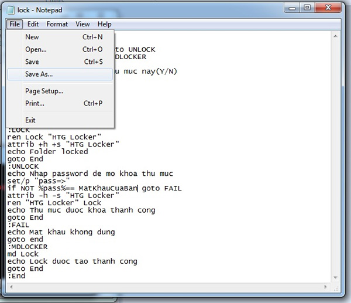Open the File menu
The image size is (351, 303).
tap(14, 24)
